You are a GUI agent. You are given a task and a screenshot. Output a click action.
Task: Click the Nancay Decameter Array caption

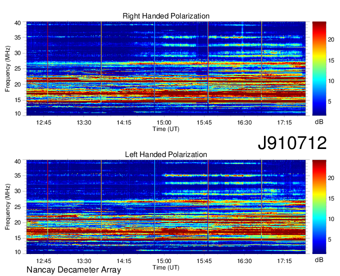[73, 270]
